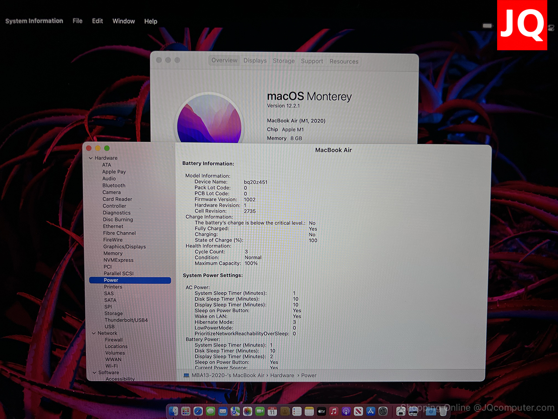Open Messages app in dock
558x419 pixels.
click(x=211, y=411)
